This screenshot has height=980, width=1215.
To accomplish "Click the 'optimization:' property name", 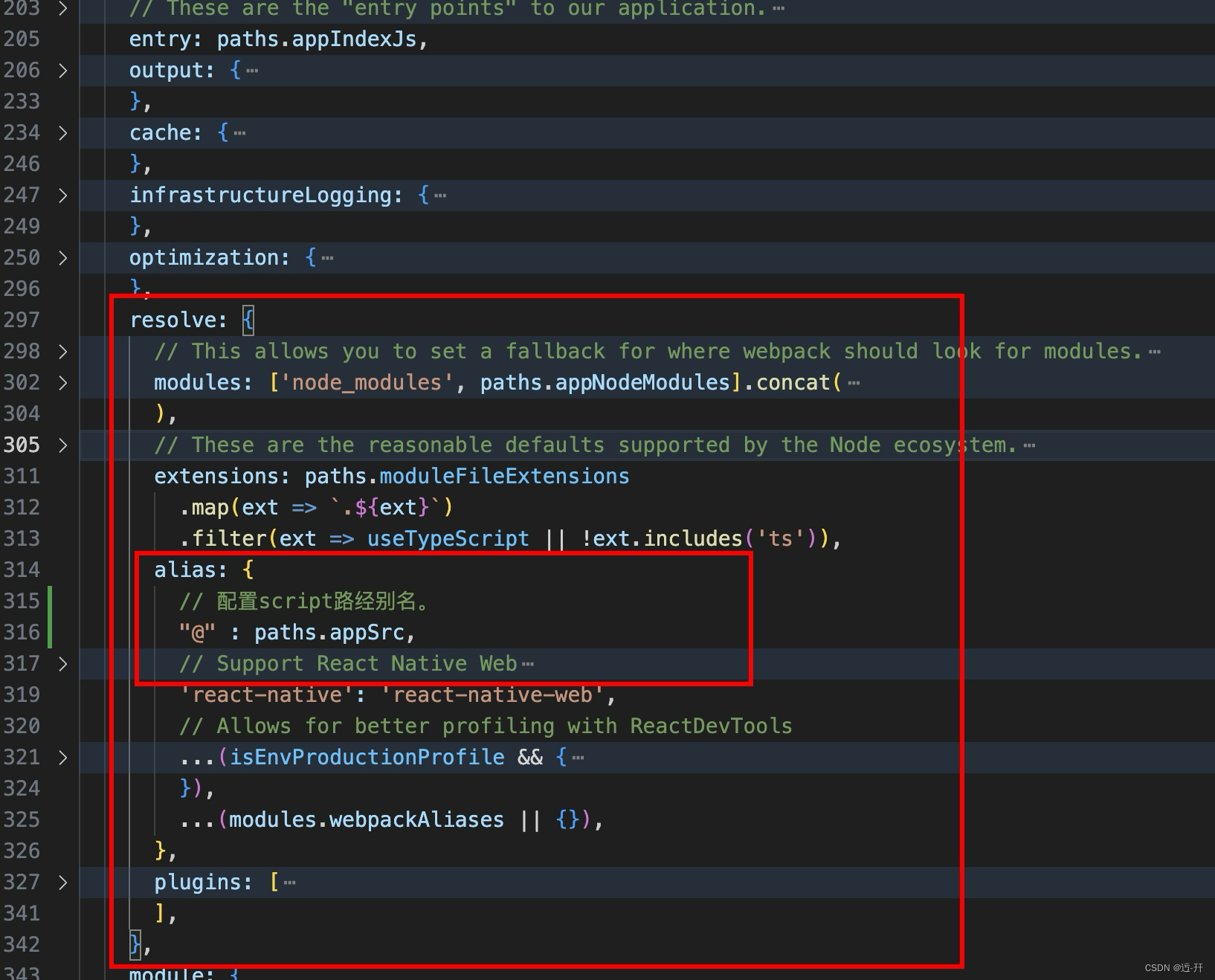I will click(x=210, y=258).
